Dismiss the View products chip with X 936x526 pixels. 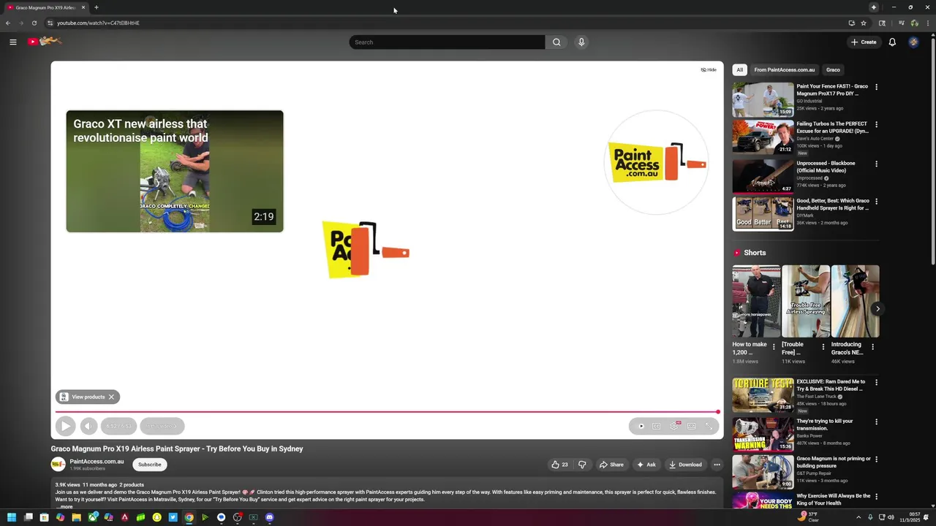coord(111,397)
